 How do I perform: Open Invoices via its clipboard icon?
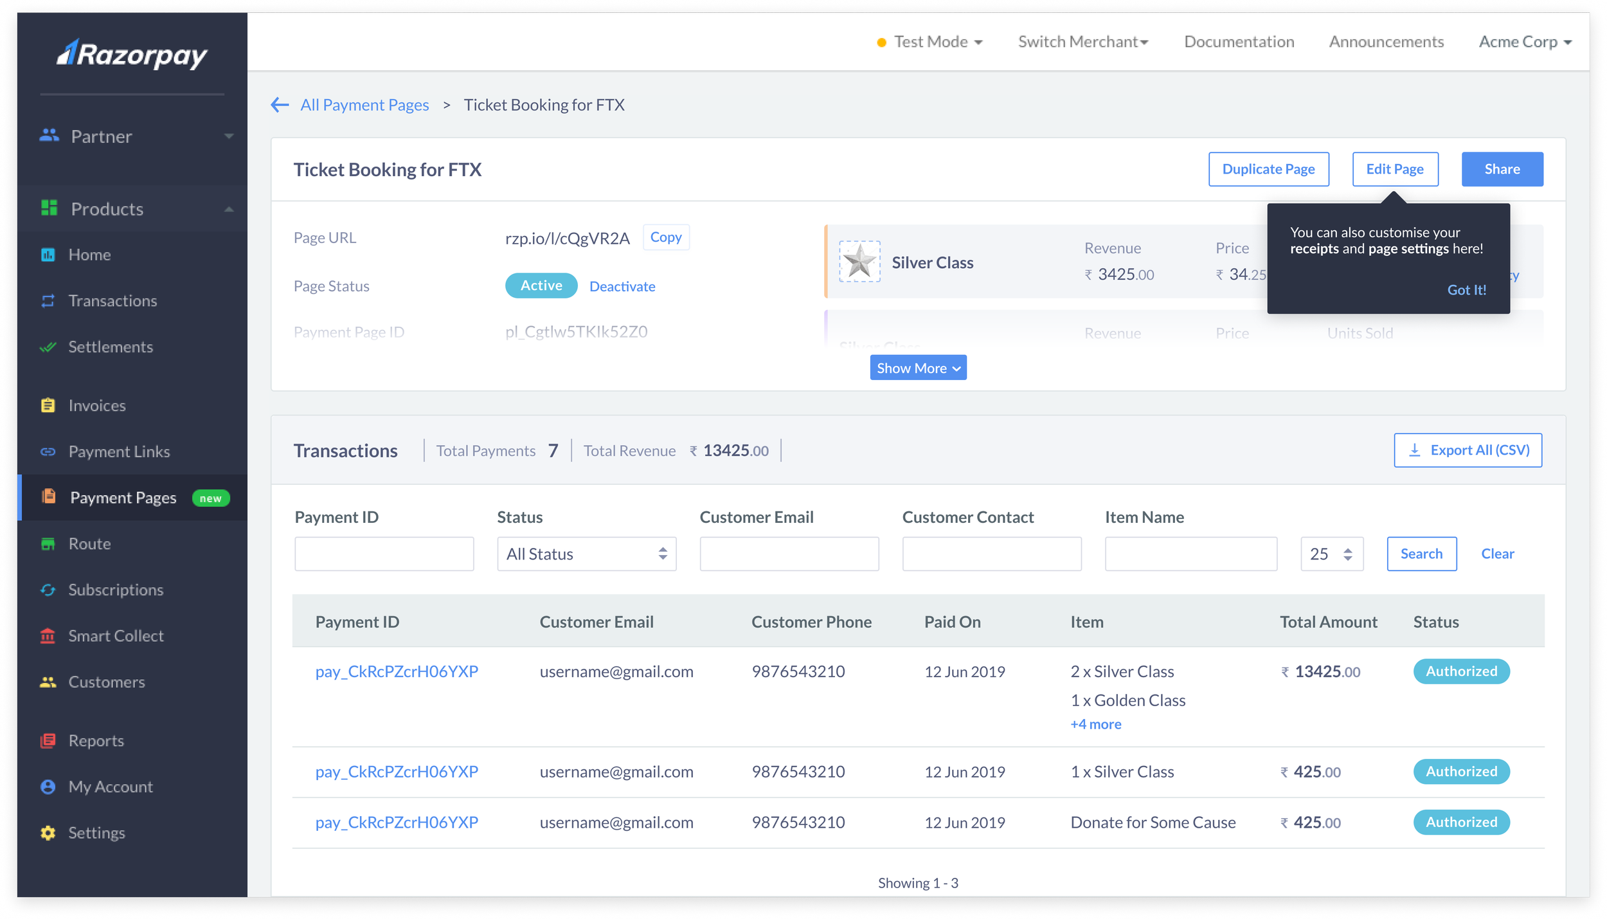[48, 405]
